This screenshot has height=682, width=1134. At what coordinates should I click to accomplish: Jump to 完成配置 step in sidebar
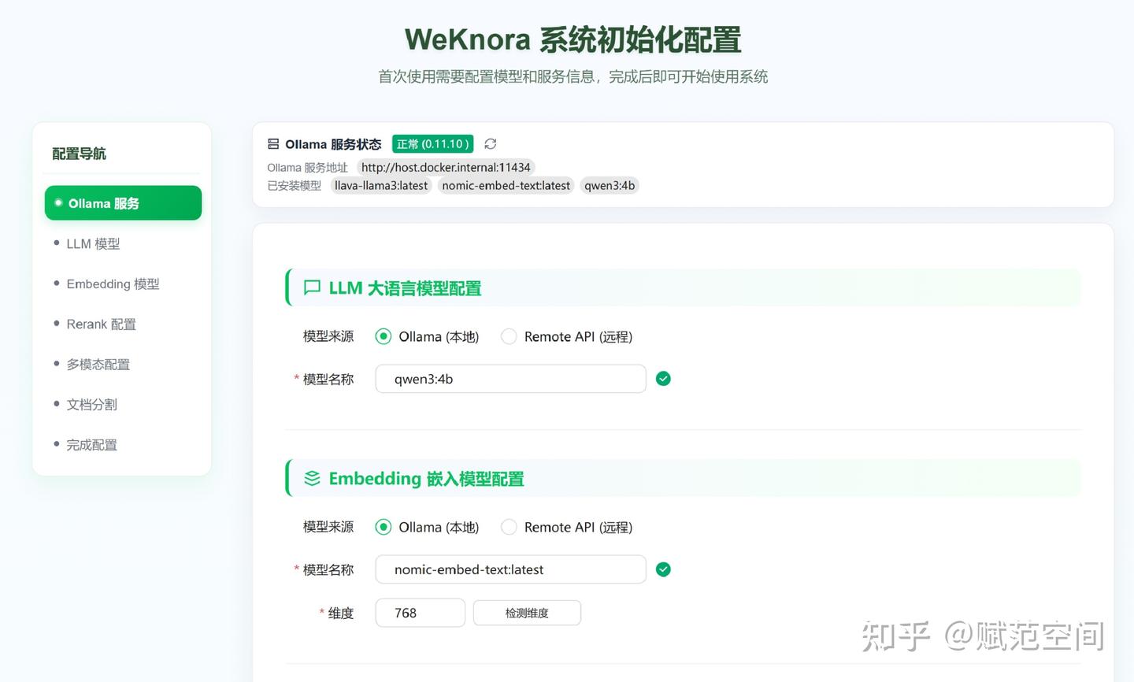pyautogui.click(x=91, y=444)
